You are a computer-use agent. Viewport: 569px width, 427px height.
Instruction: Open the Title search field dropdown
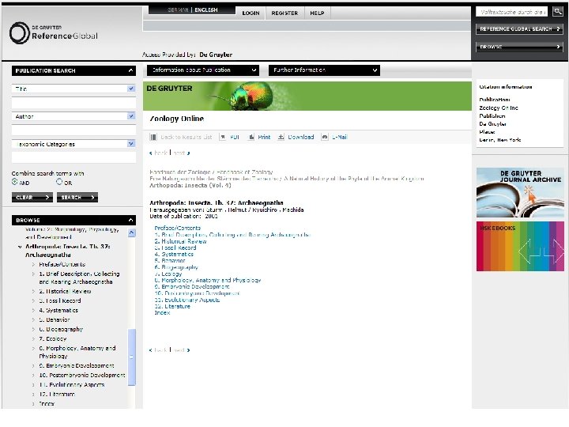pyautogui.click(x=131, y=89)
